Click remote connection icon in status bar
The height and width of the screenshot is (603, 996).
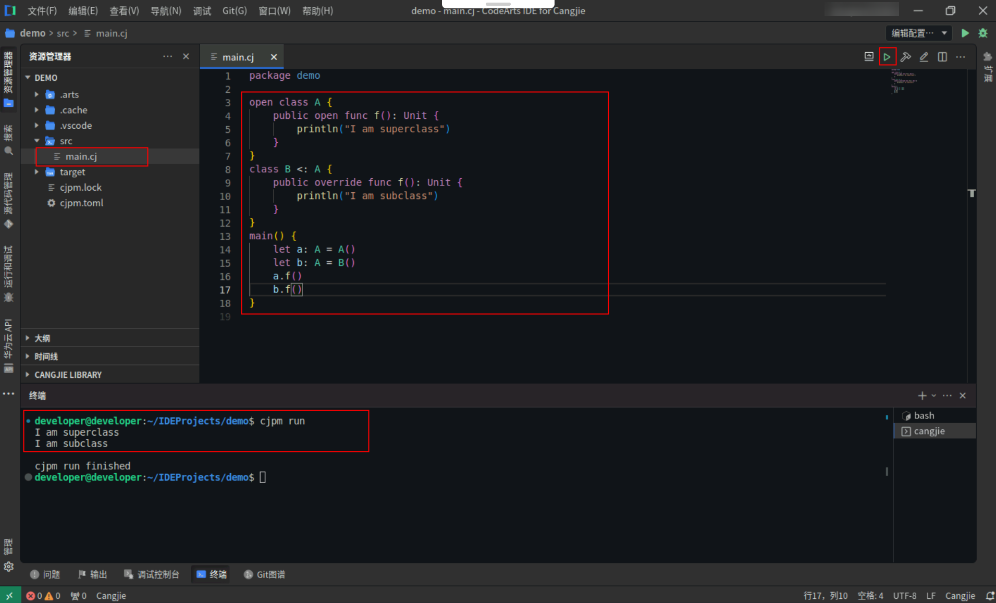[9, 596]
